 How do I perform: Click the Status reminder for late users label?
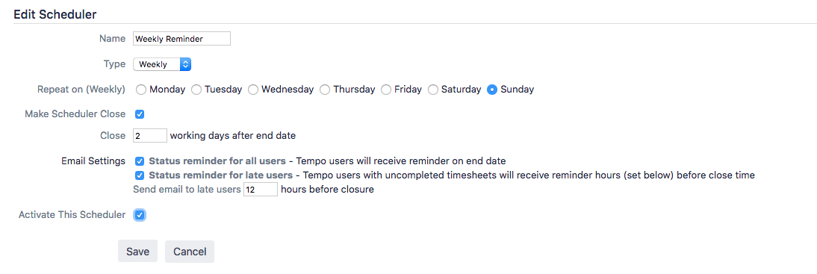pyautogui.click(x=221, y=175)
